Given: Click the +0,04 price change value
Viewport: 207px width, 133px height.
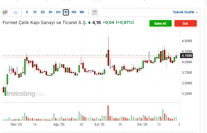Looking at the screenshot, I should pos(108,23).
